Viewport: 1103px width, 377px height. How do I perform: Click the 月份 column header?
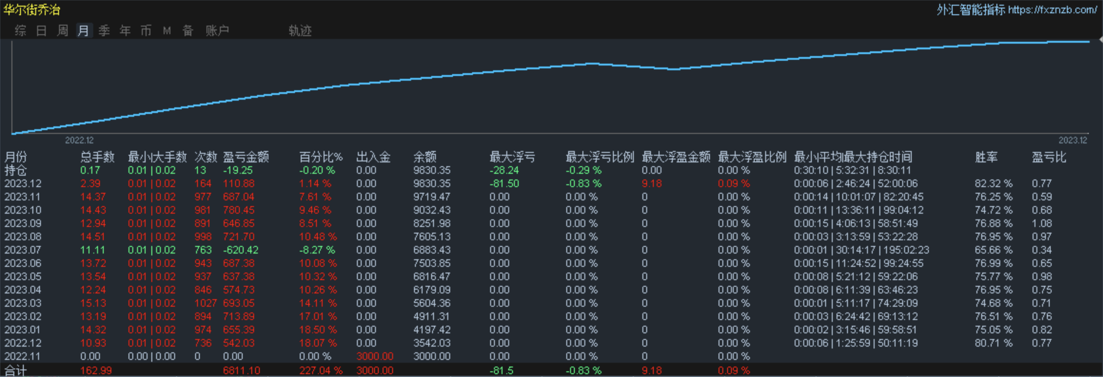tap(16, 157)
